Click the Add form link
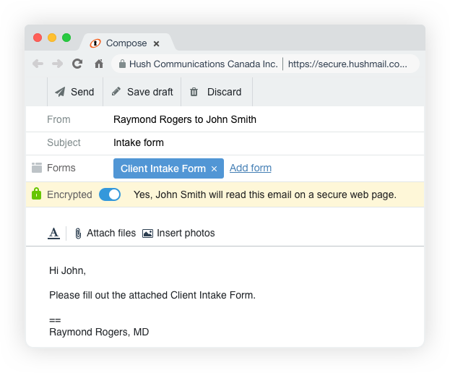The image size is (450, 373). [x=251, y=168]
